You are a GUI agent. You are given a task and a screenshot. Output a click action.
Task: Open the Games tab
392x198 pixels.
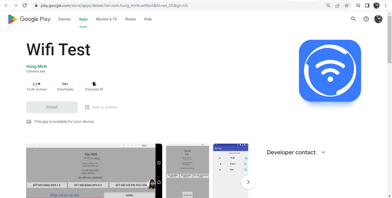click(65, 19)
